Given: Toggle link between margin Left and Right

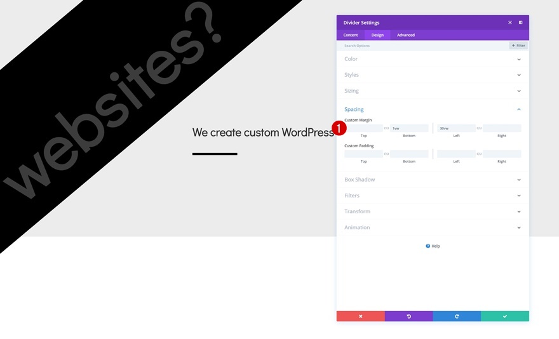Looking at the screenshot, I should click(x=479, y=128).
